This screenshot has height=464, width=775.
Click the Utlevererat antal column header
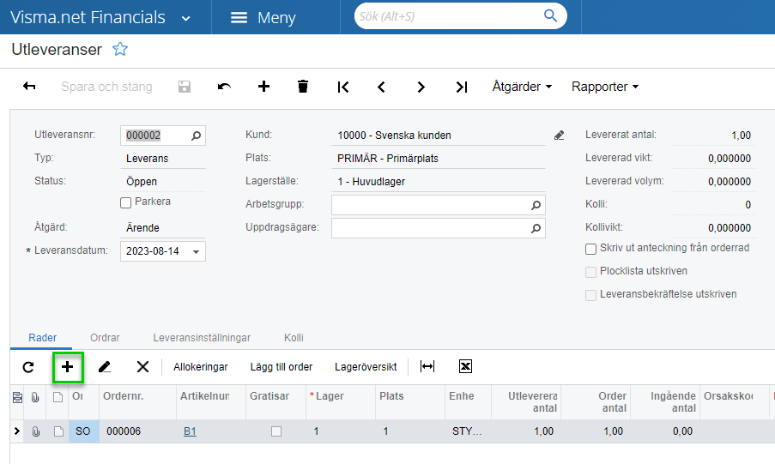[x=526, y=402]
